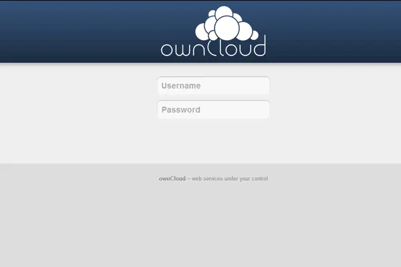Click the small rightmost bubble of the cloud logo
This screenshot has height=267, width=401.
click(253, 33)
